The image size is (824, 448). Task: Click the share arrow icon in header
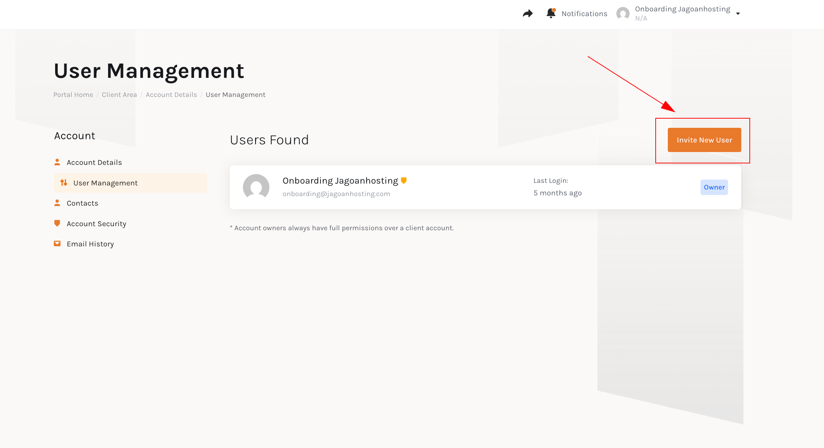click(x=528, y=14)
